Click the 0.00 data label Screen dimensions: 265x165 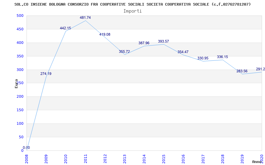coord(26,148)
